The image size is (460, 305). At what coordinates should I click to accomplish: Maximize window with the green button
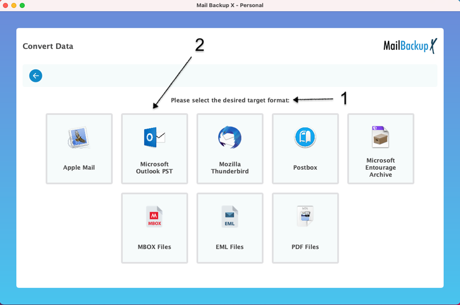22,5
